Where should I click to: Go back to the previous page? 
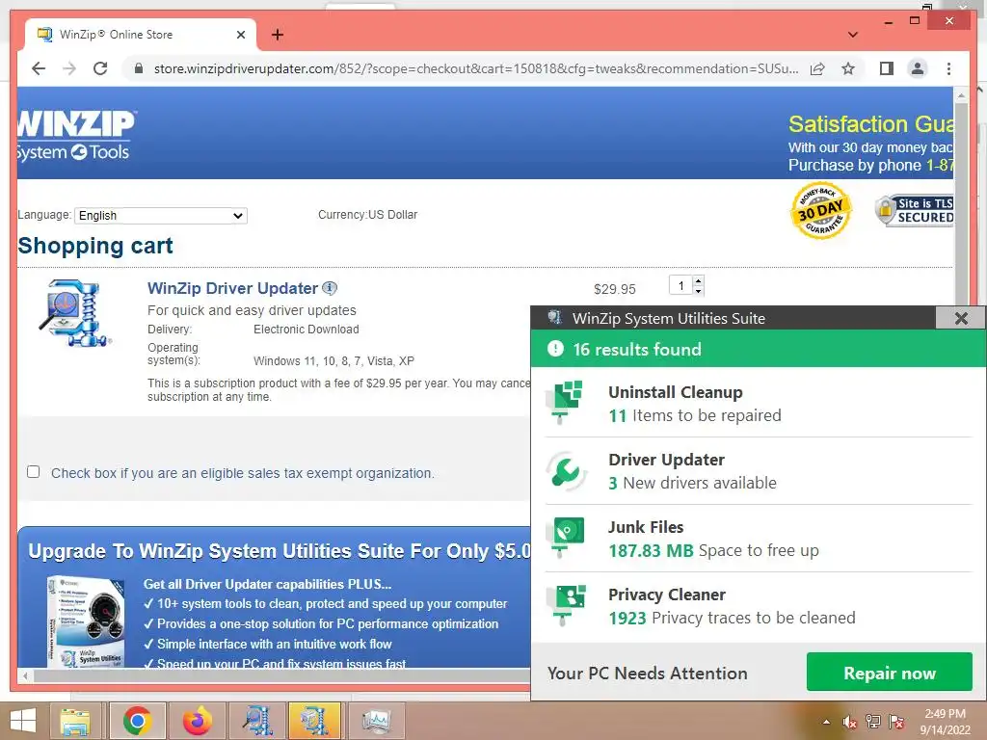tap(39, 68)
